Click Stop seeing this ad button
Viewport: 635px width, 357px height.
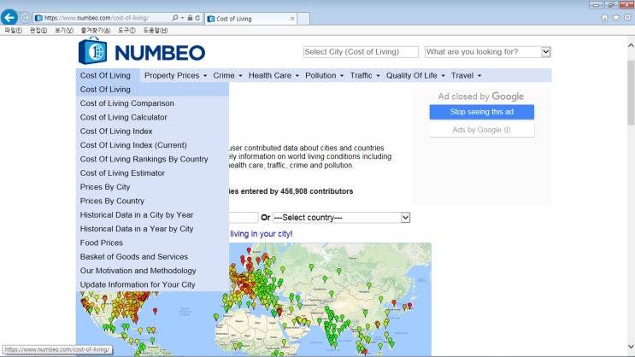[x=481, y=112]
